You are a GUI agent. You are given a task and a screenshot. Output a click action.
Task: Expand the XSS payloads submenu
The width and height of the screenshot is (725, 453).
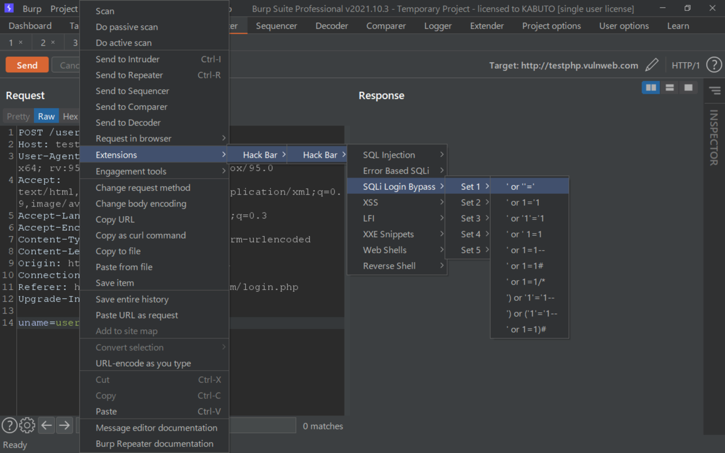pos(397,202)
